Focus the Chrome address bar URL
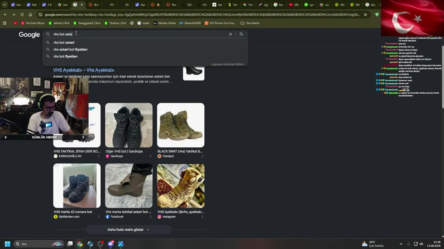 203,15
